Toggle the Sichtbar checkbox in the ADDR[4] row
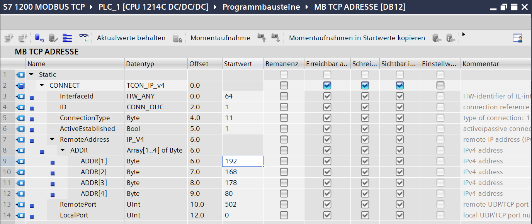Viewport: 532px width, 224px height. point(400,193)
